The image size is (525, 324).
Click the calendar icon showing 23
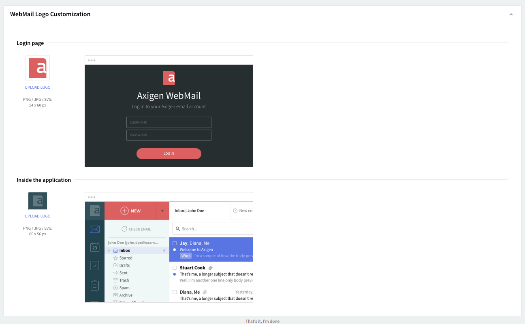[95, 247]
